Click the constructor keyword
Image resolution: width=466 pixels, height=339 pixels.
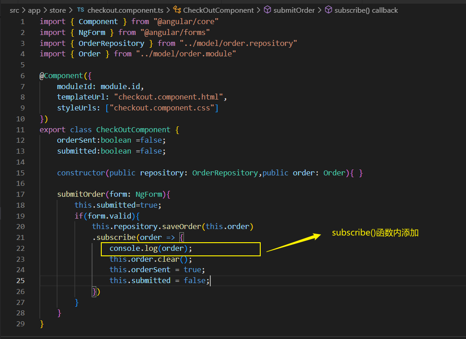tap(81, 173)
